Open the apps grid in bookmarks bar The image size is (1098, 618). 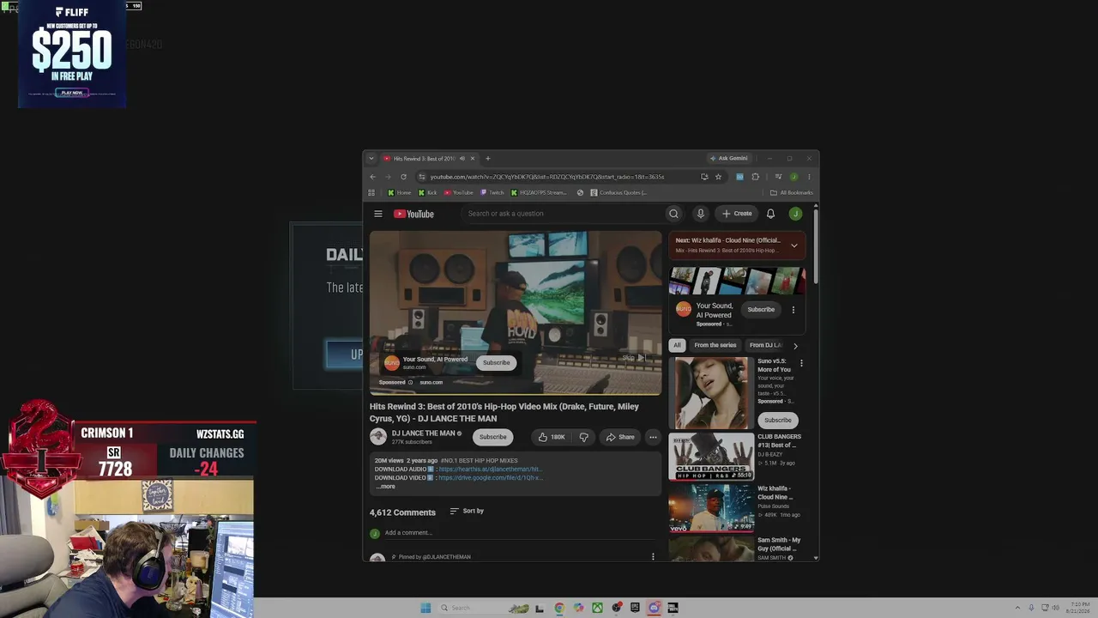coord(371,193)
